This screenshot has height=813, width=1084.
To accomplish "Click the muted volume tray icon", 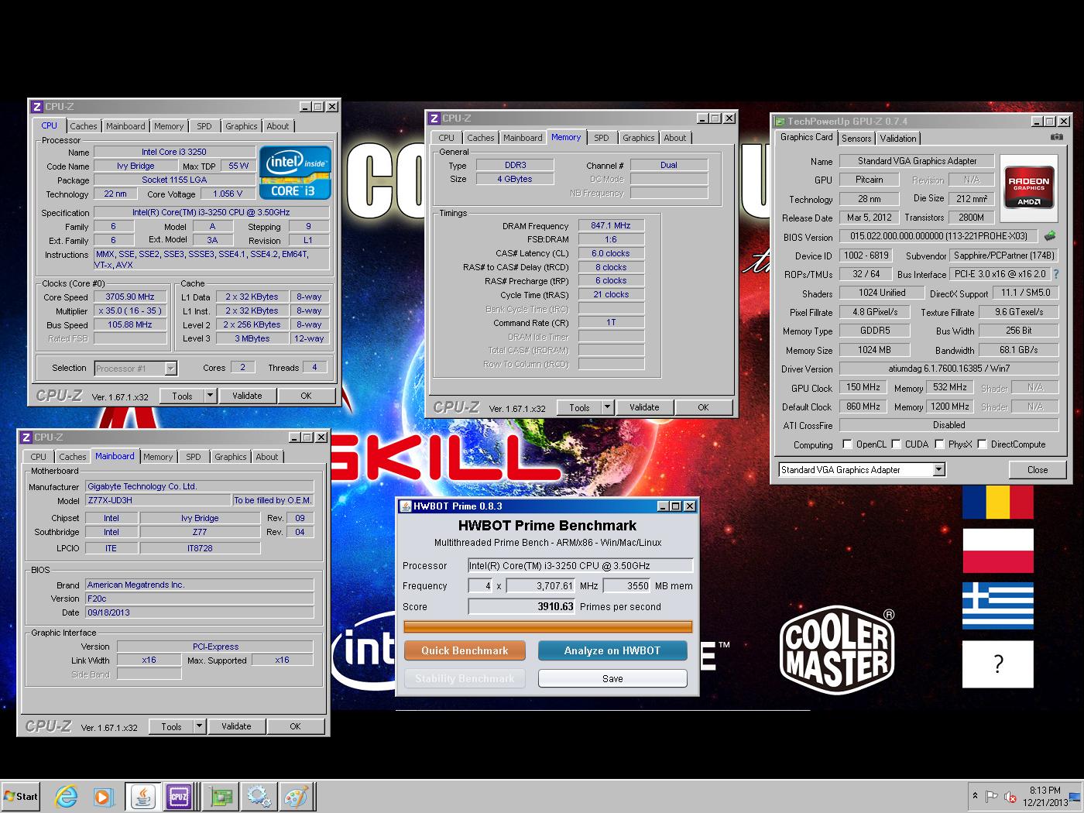I will click(1010, 796).
